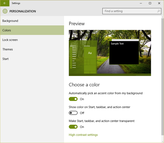Enable Show color on Start, taskbar toggle
This screenshot has height=143, width=164.
click(73, 113)
